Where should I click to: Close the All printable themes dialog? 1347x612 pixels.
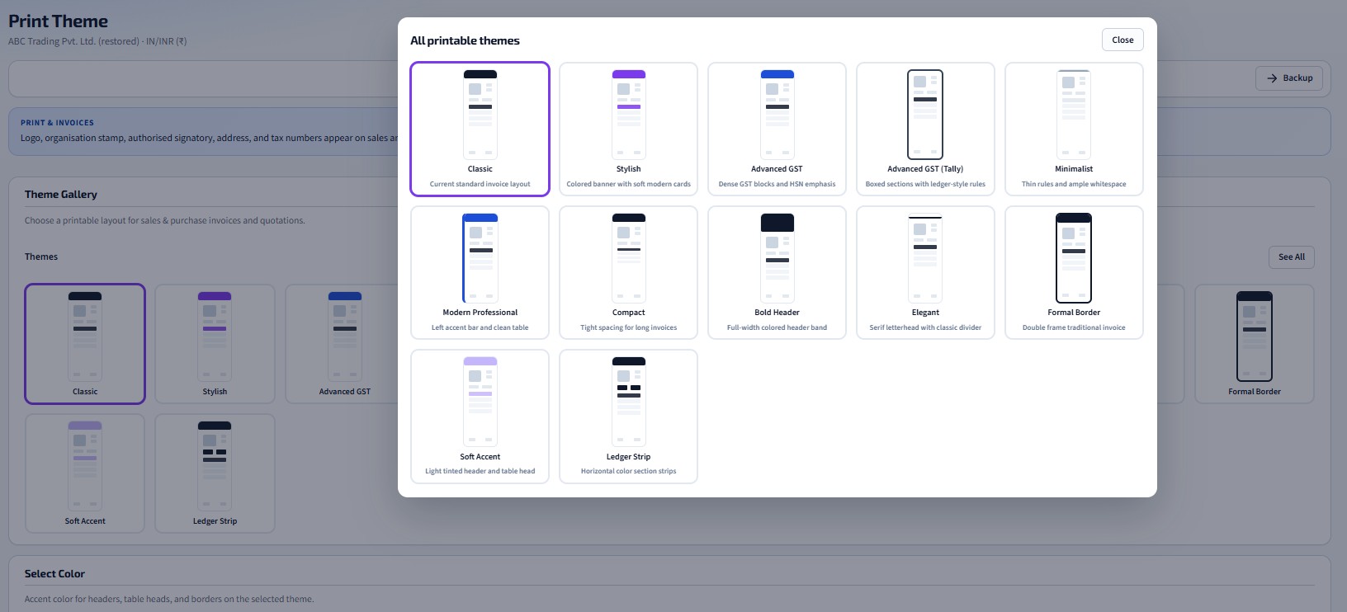[x=1122, y=40]
